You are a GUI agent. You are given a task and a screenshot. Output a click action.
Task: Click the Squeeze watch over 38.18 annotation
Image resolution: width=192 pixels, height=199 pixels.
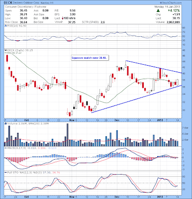90,58
